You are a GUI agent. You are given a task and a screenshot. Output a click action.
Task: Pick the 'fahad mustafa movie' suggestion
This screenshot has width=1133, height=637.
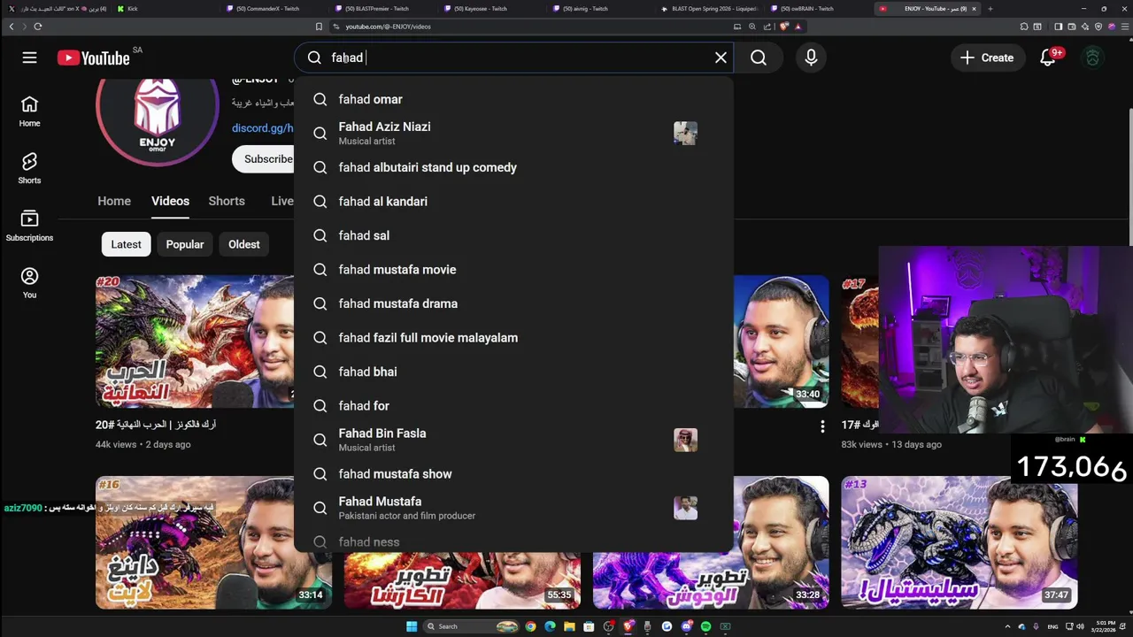click(513, 270)
